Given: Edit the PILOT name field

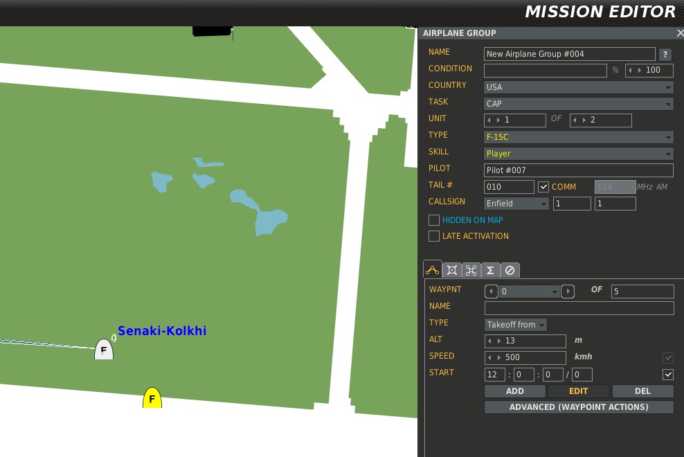Looking at the screenshot, I should [579, 170].
